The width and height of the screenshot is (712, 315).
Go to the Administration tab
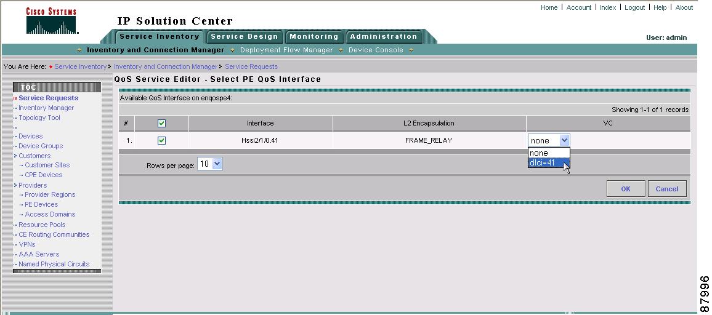[384, 36]
